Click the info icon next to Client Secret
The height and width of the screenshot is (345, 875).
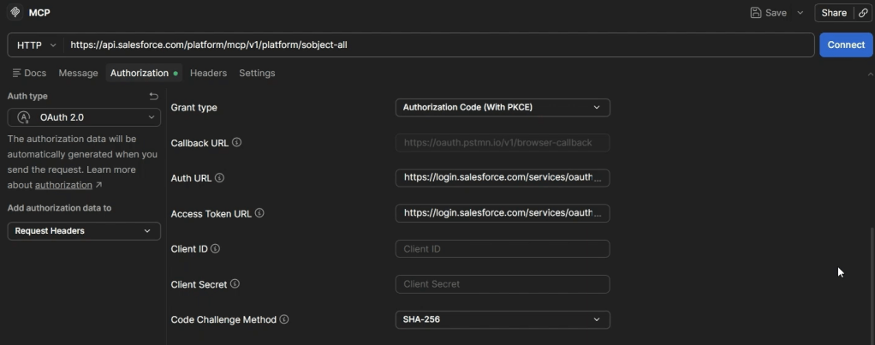pyautogui.click(x=235, y=283)
